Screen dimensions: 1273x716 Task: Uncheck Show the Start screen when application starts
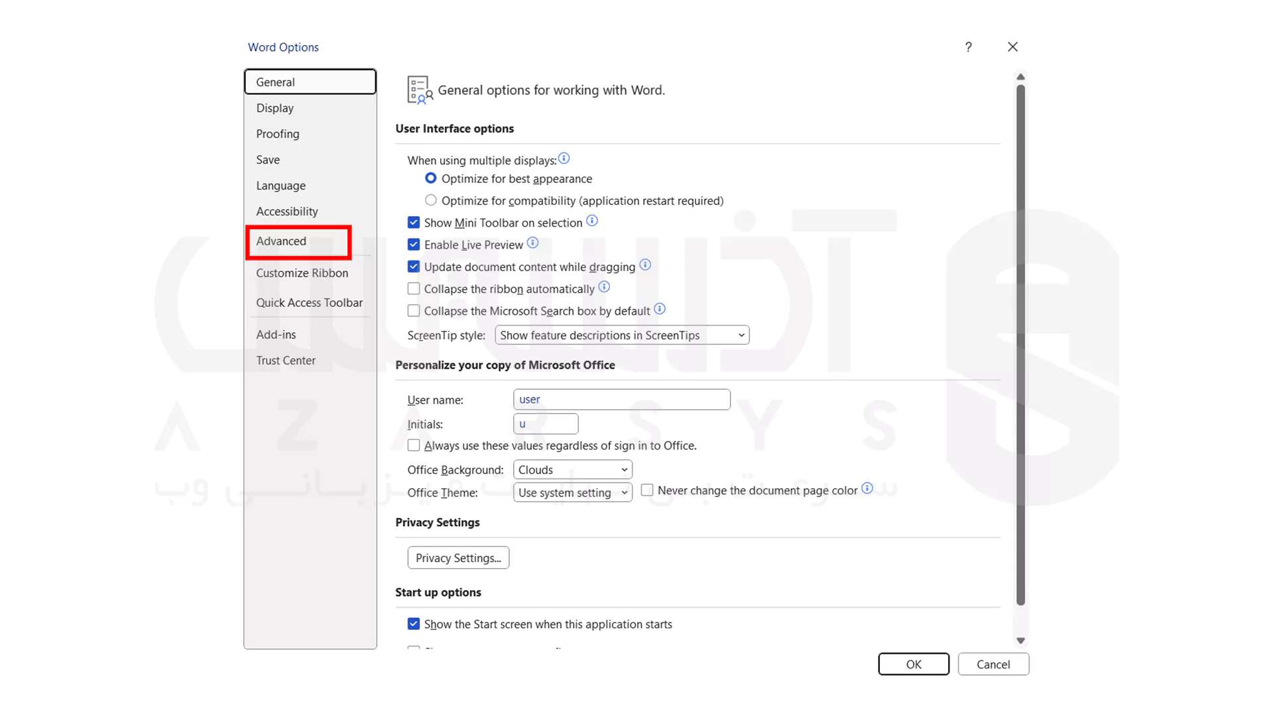point(414,624)
